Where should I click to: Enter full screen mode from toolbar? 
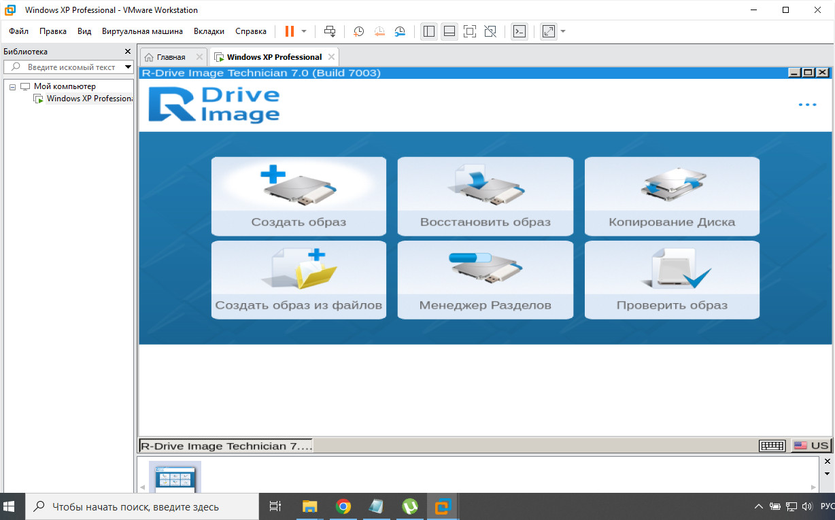click(470, 31)
